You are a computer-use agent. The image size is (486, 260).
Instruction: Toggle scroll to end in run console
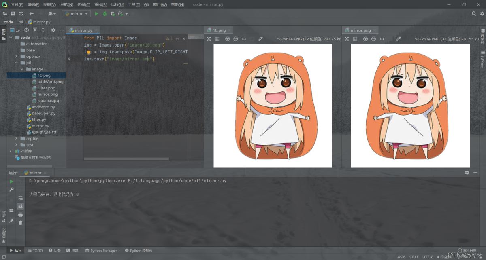coord(21,206)
